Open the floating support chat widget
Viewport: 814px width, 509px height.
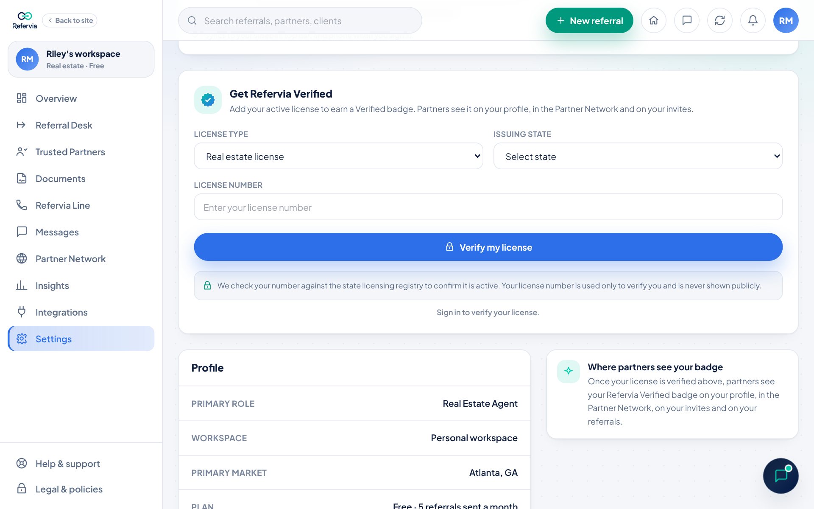[x=781, y=475]
